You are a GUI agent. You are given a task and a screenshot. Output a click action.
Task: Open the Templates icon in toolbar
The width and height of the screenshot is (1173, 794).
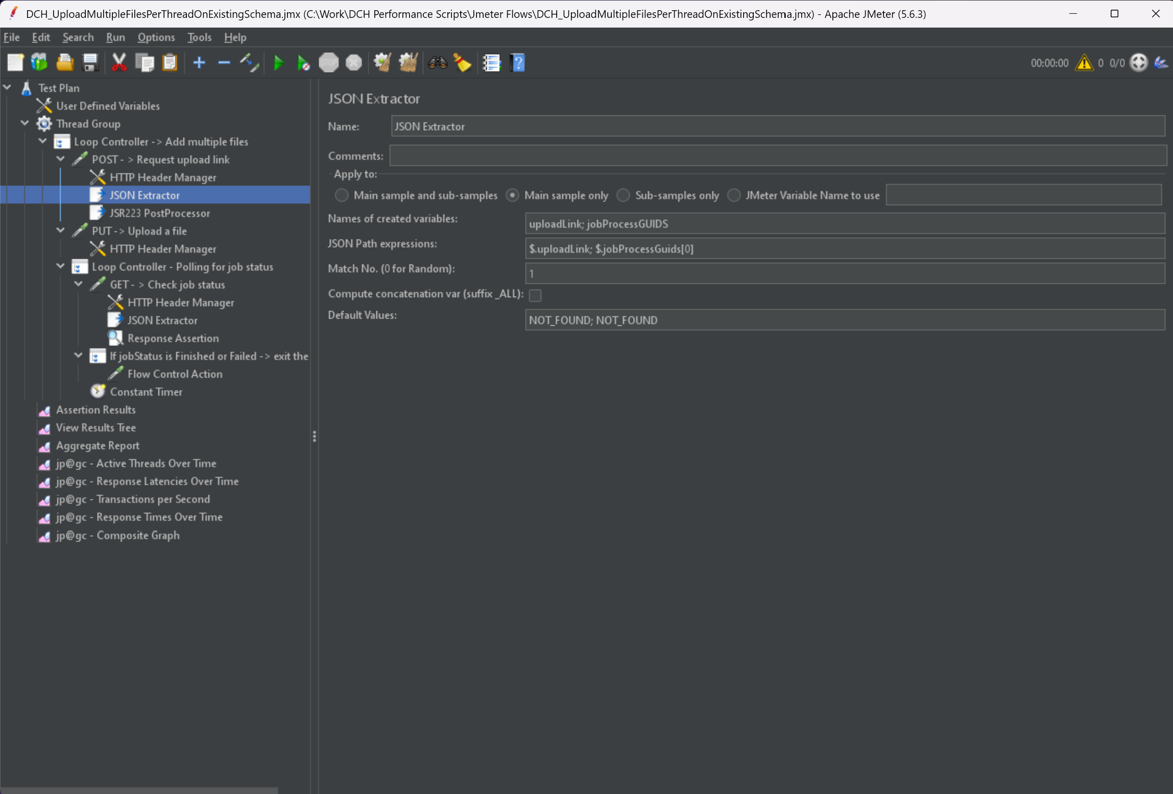39,63
